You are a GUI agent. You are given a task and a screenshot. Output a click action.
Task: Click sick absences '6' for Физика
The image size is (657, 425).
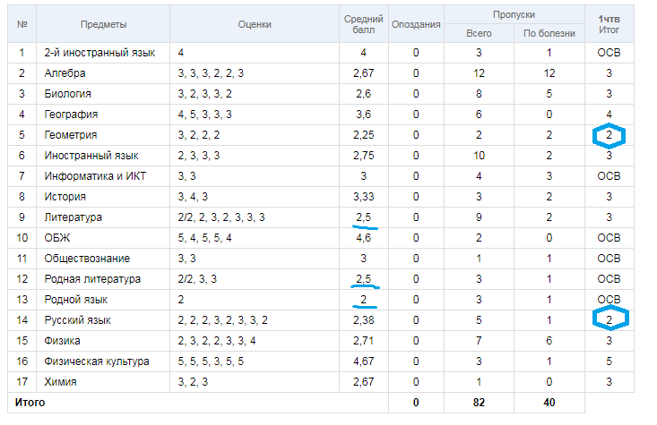click(x=549, y=341)
